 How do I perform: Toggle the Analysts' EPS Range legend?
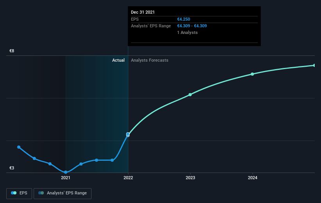point(63,193)
